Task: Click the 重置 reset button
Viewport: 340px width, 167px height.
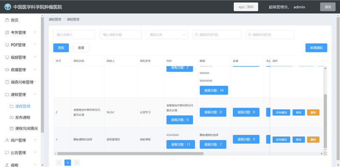Action: coord(81,48)
